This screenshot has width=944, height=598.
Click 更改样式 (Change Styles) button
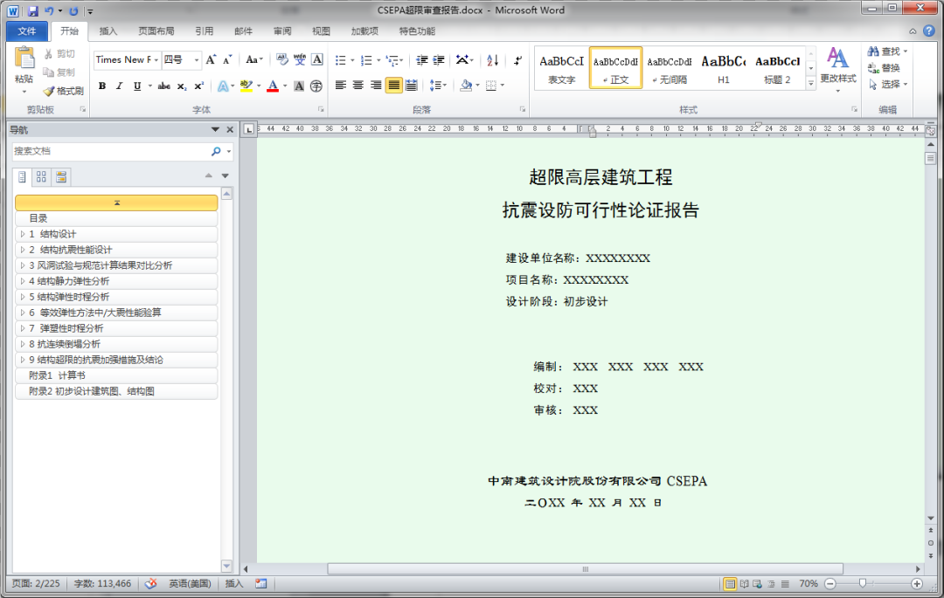(838, 69)
